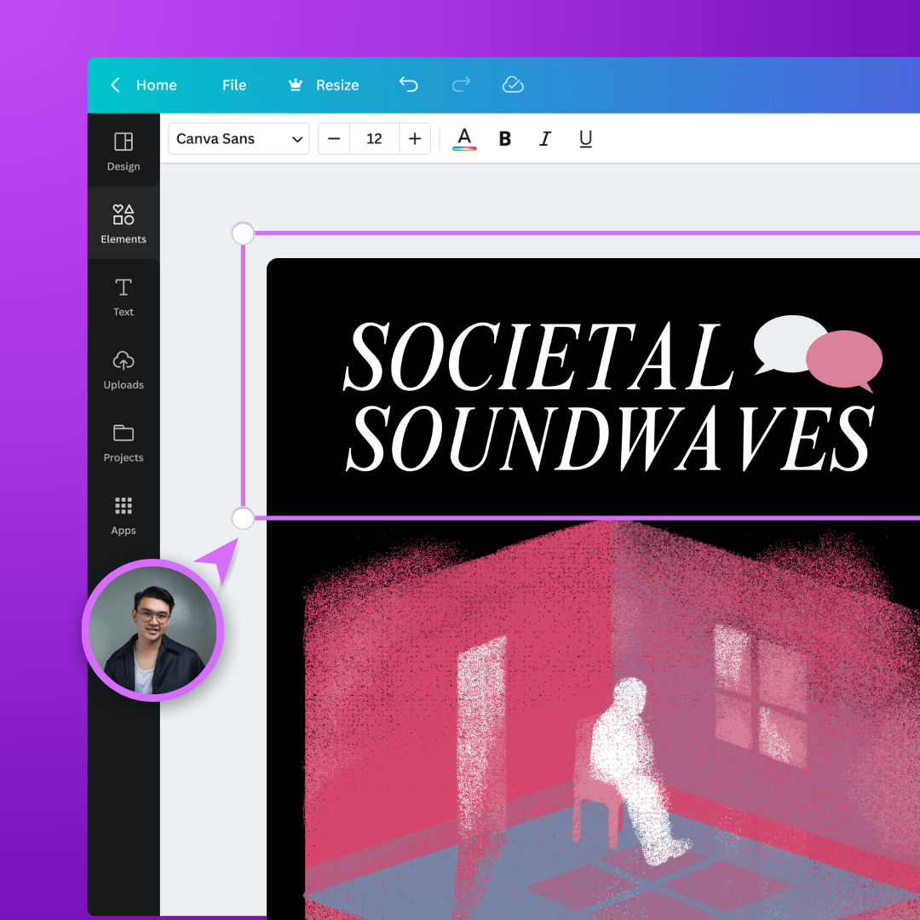This screenshot has width=920, height=920.
Task: Click the cloud save status icon
Action: [x=513, y=84]
